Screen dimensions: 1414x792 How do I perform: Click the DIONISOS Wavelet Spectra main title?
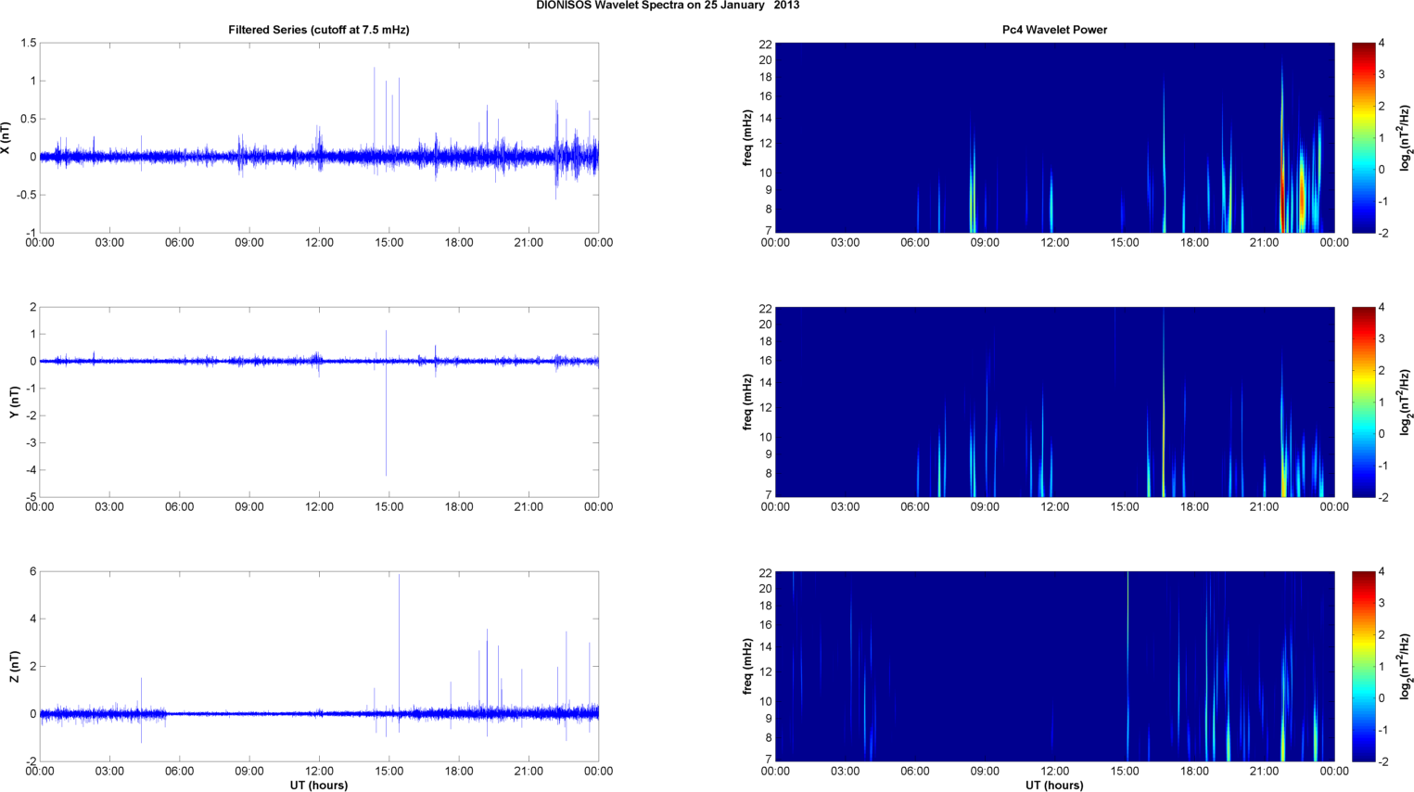(x=667, y=6)
